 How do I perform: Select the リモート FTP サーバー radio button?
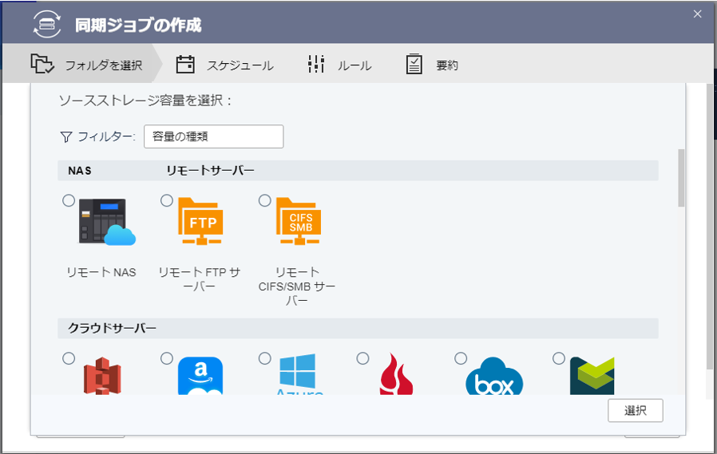167,201
